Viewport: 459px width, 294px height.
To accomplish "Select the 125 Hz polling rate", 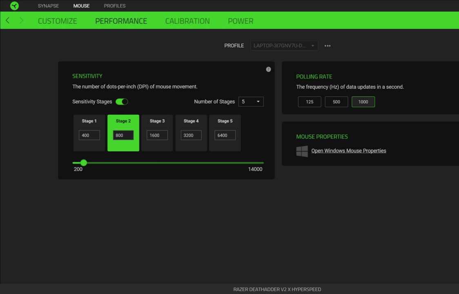I will pos(309,102).
